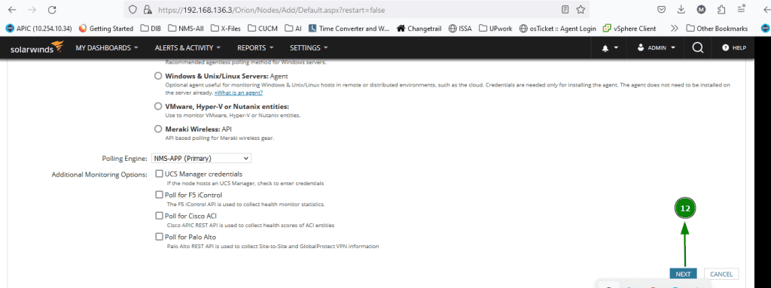Toggle reader view icon in address bar

tap(565, 9)
